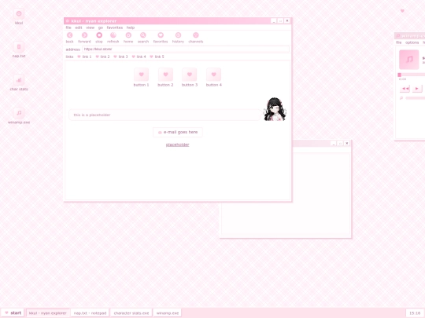
Task: Click the heart icon labeled button 4
Action: coord(213,75)
